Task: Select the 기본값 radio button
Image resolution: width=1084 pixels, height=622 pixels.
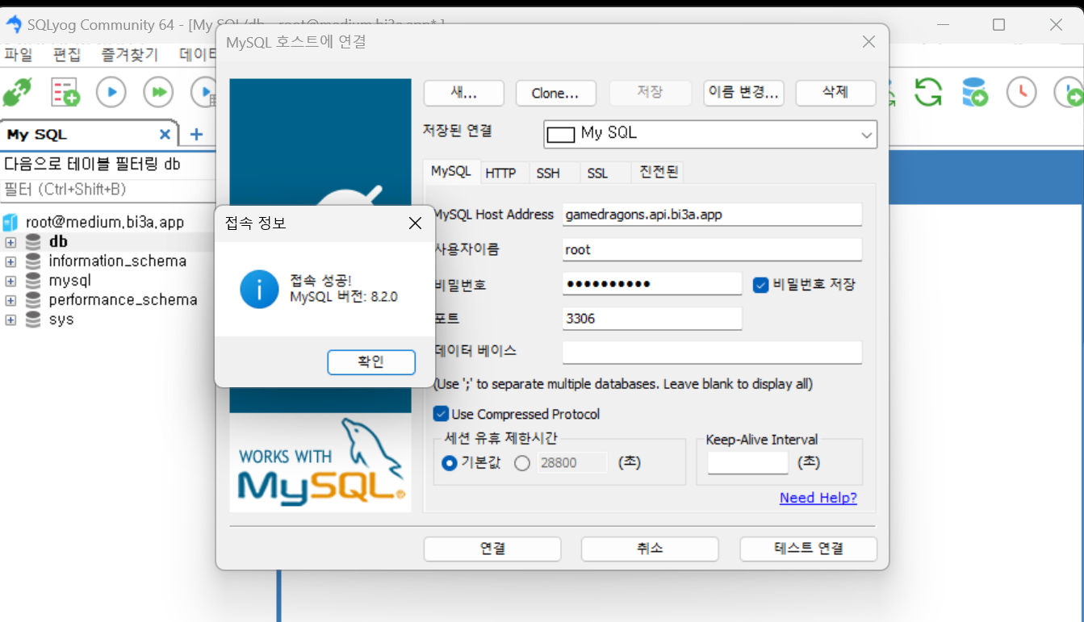Action: 450,462
